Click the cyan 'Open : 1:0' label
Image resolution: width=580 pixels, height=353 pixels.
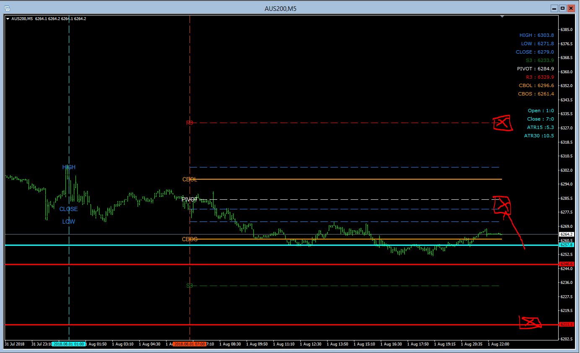point(541,111)
